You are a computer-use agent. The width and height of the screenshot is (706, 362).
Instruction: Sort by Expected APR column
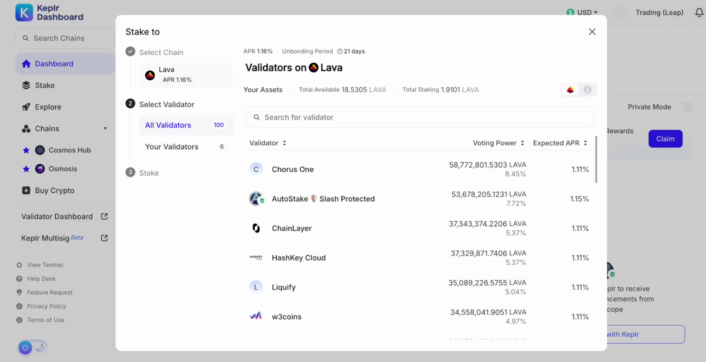[x=560, y=143]
